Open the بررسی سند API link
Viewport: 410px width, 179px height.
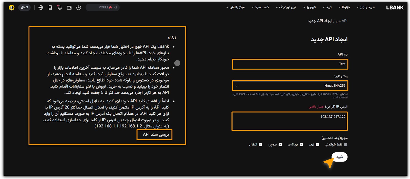[156, 135]
